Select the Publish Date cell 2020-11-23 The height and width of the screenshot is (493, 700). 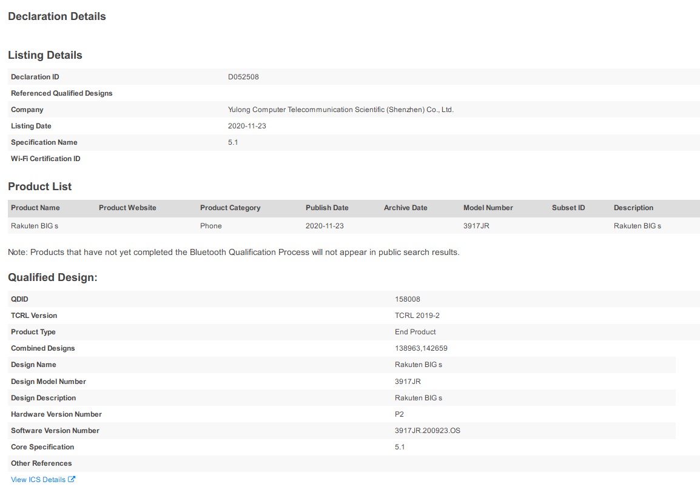point(325,226)
